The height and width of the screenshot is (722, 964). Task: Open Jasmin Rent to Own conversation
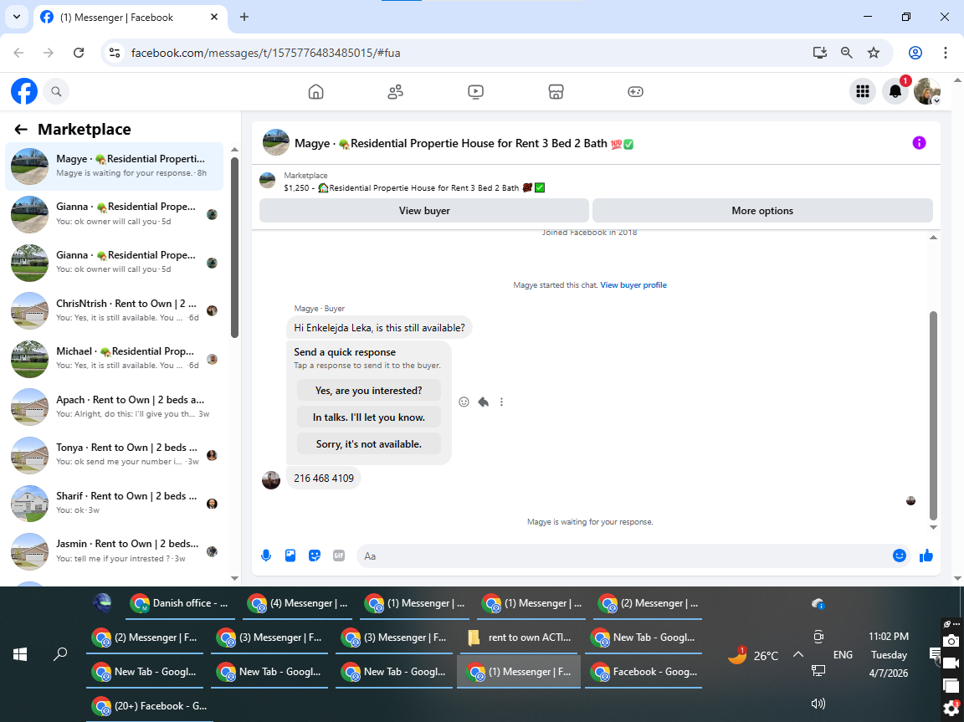tap(115, 551)
